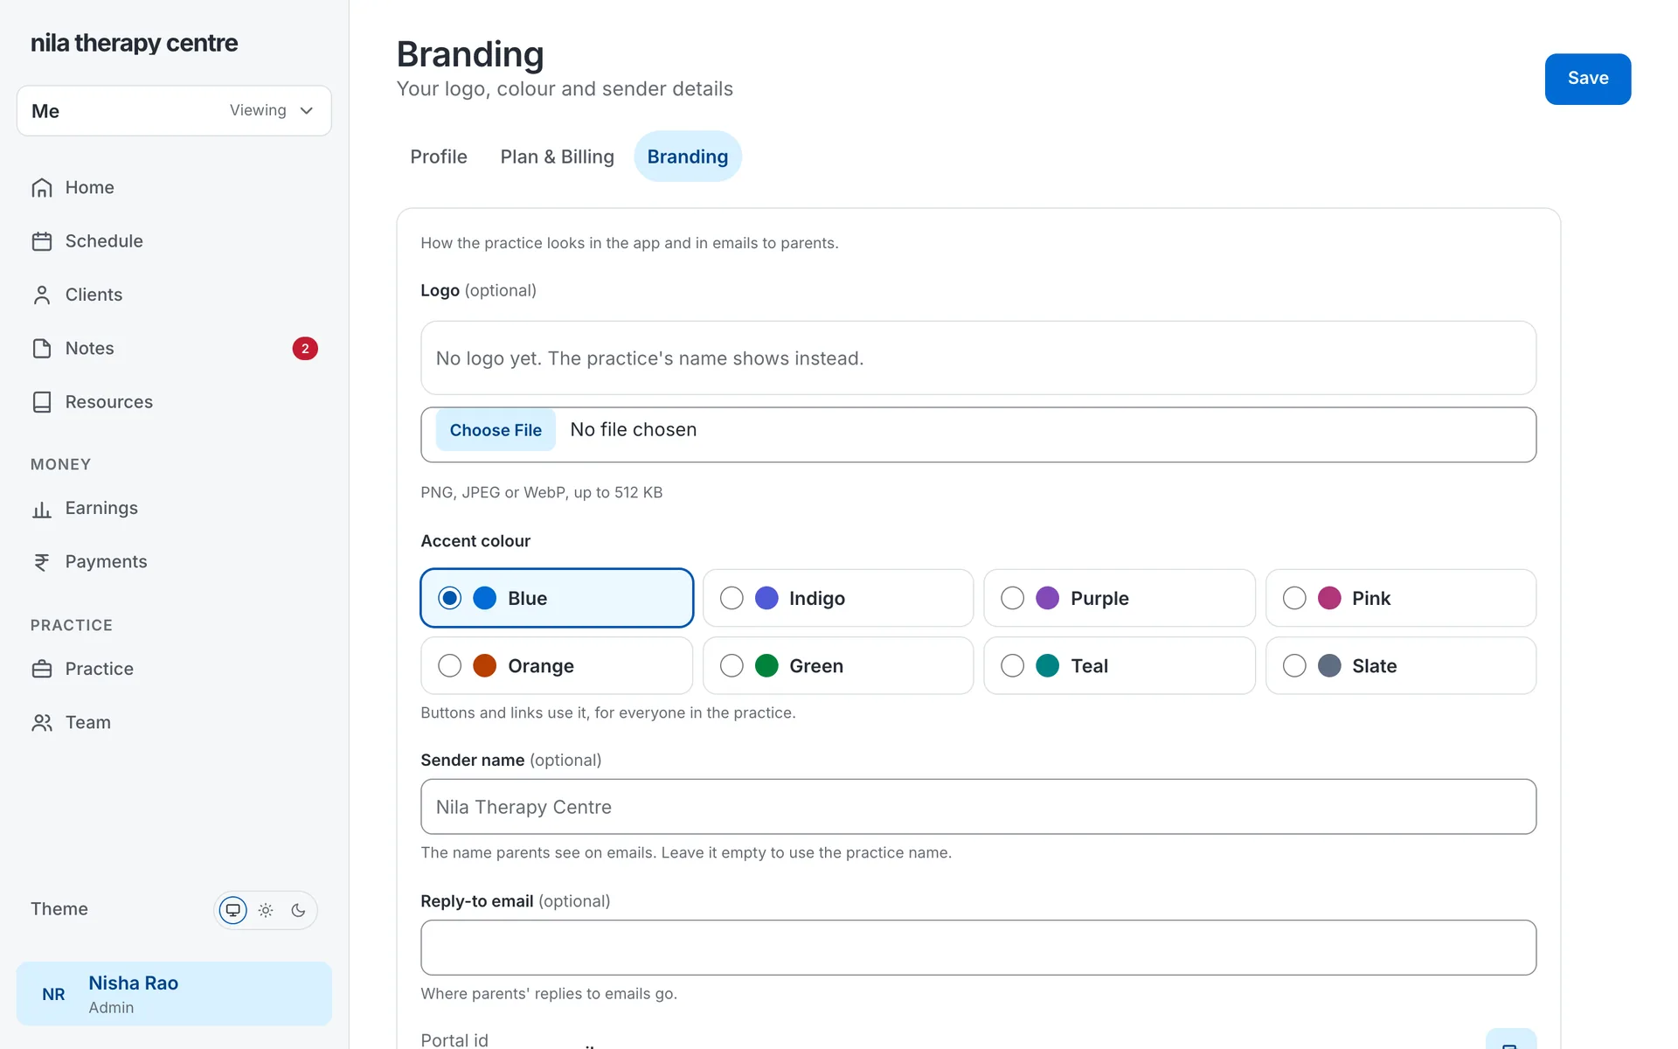This screenshot has width=1678, height=1049.
Task: Click the Save button
Action: tap(1588, 79)
